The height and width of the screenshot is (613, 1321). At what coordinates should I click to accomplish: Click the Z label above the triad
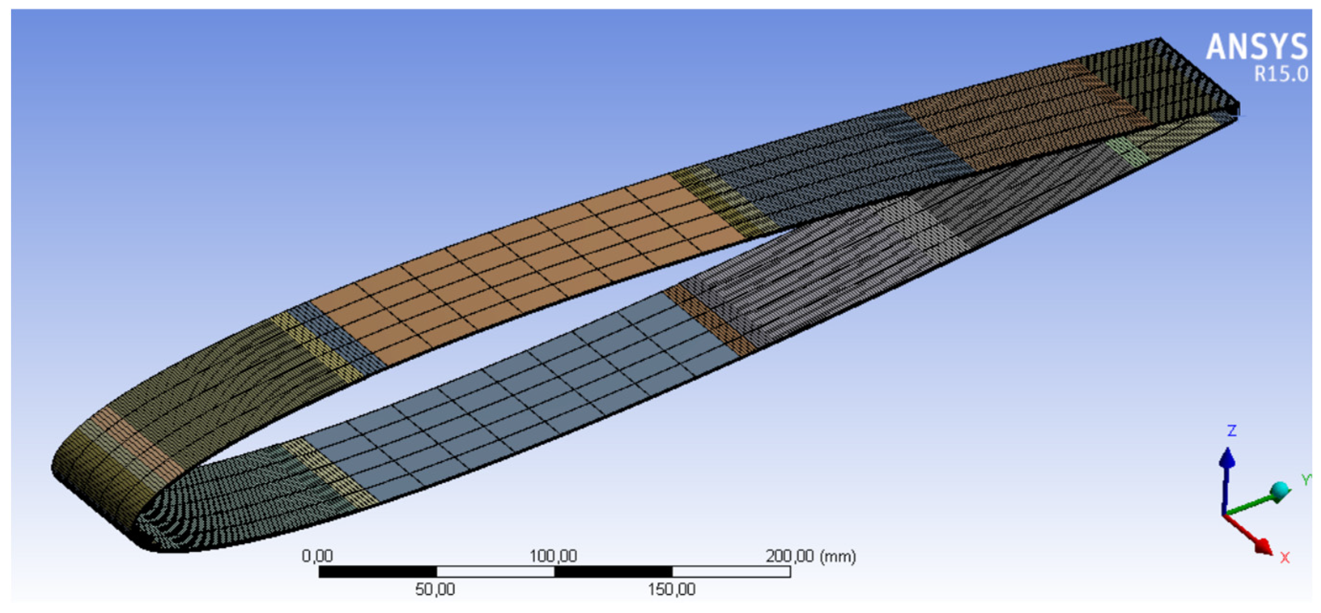pyautogui.click(x=1232, y=430)
